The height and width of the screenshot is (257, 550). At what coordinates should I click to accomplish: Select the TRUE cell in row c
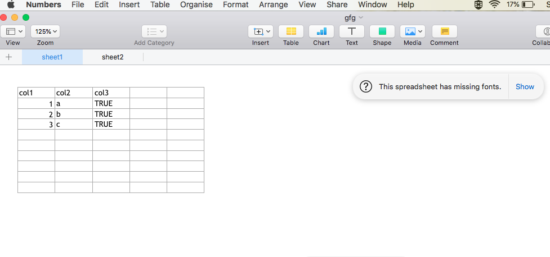tap(111, 124)
